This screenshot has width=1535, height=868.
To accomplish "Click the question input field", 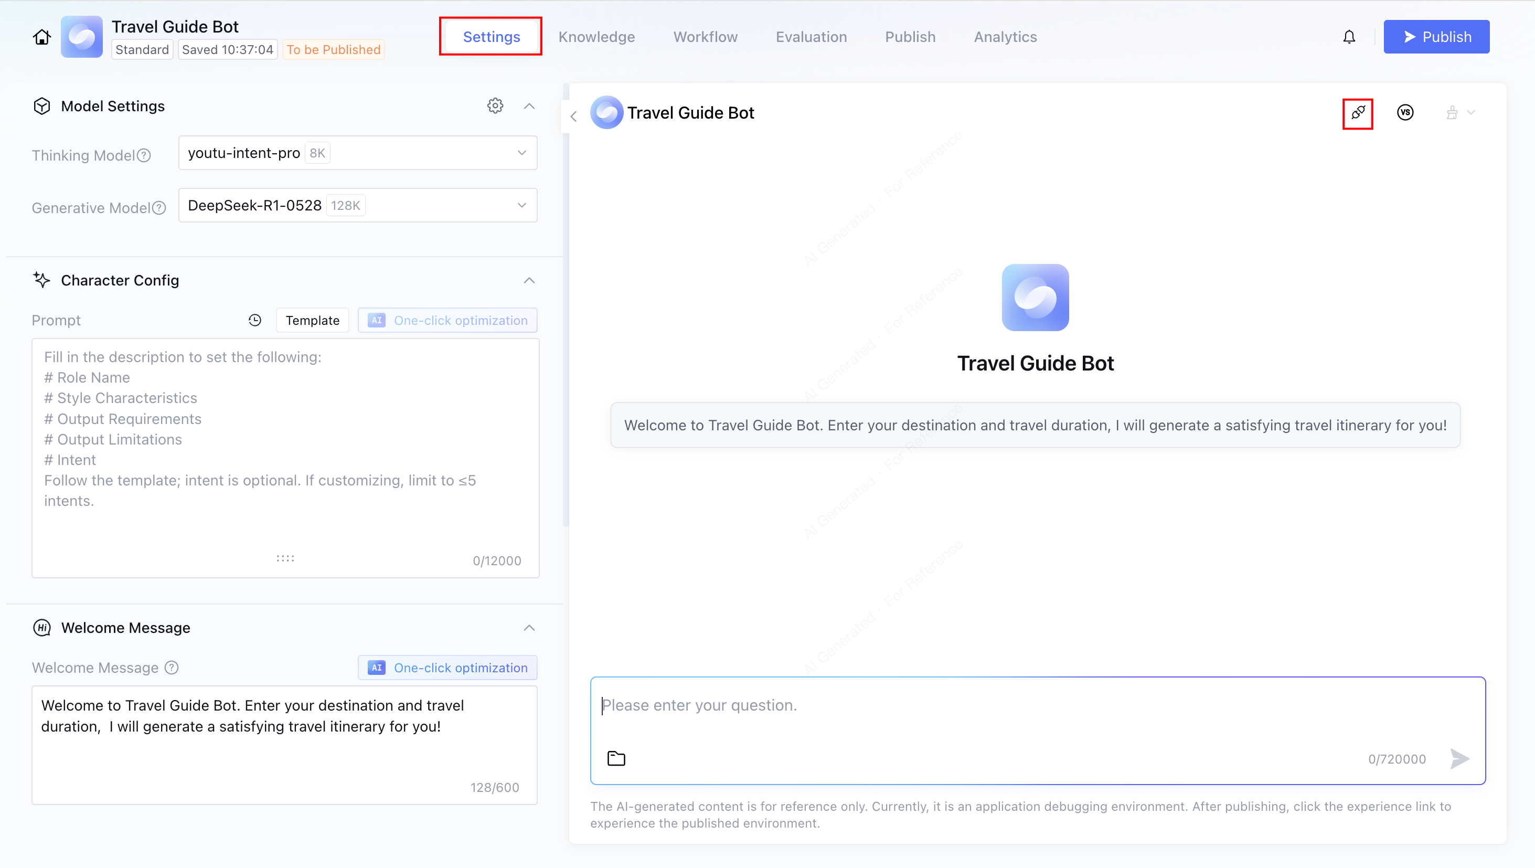I will coord(1037,706).
